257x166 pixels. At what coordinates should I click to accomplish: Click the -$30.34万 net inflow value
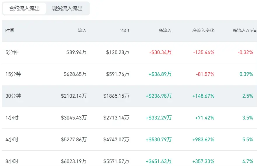coord(160,52)
